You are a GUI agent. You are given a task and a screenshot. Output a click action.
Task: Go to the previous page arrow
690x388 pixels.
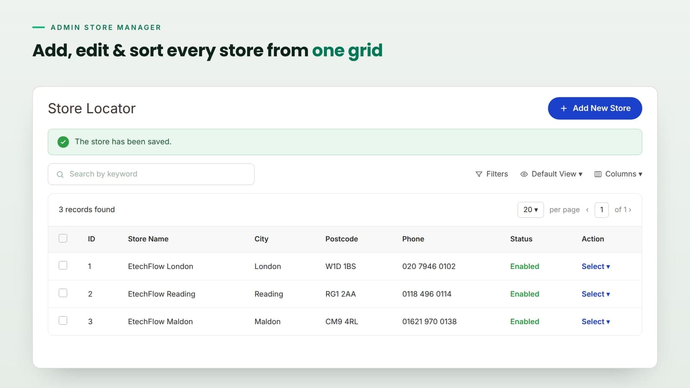[x=587, y=210]
